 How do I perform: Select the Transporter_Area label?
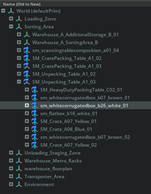pos(44,177)
